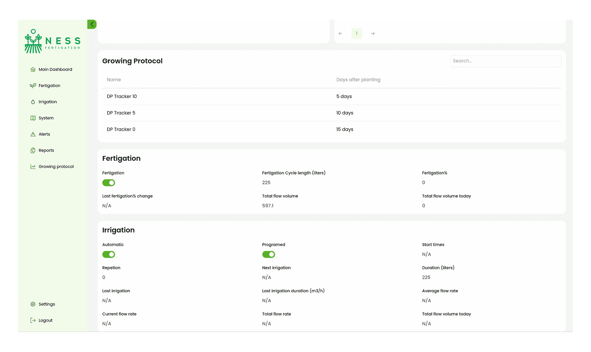Click the Next irrigation label
The height and width of the screenshot is (352, 591).
pos(276,268)
